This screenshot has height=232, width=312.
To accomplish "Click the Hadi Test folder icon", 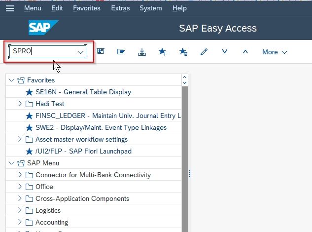I will (x=29, y=104).
